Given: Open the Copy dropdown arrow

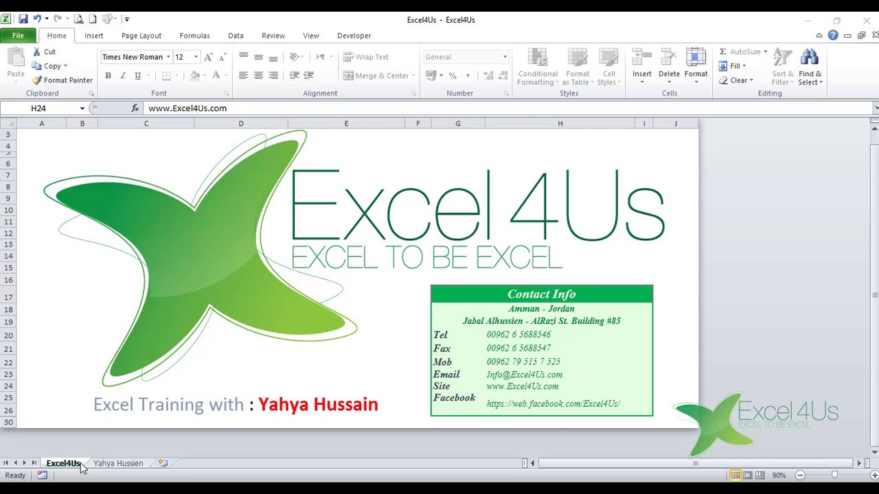Looking at the screenshot, I should click(x=65, y=66).
